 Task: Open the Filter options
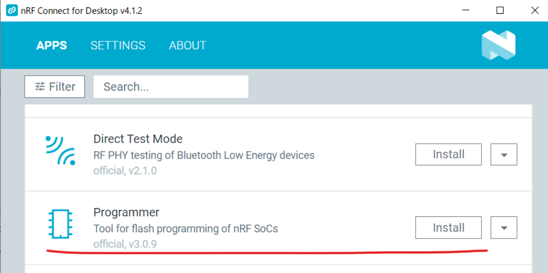(x=55, y=87)
